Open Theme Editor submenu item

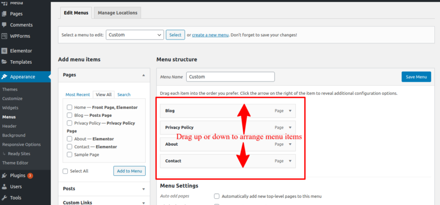[15, 162]
